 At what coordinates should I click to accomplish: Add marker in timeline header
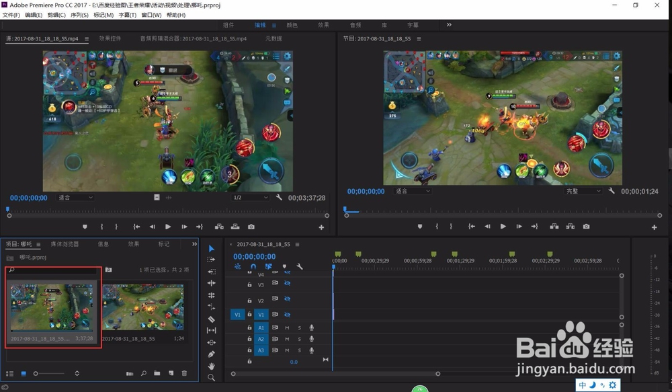tap(284, 266)
